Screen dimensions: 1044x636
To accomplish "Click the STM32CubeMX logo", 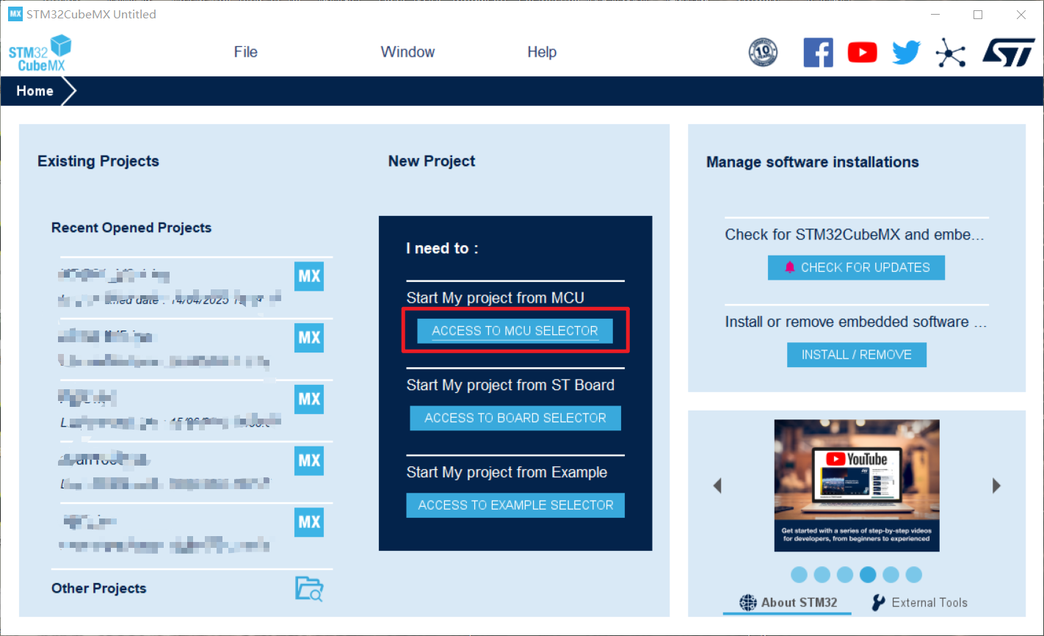I will [40, 53].
